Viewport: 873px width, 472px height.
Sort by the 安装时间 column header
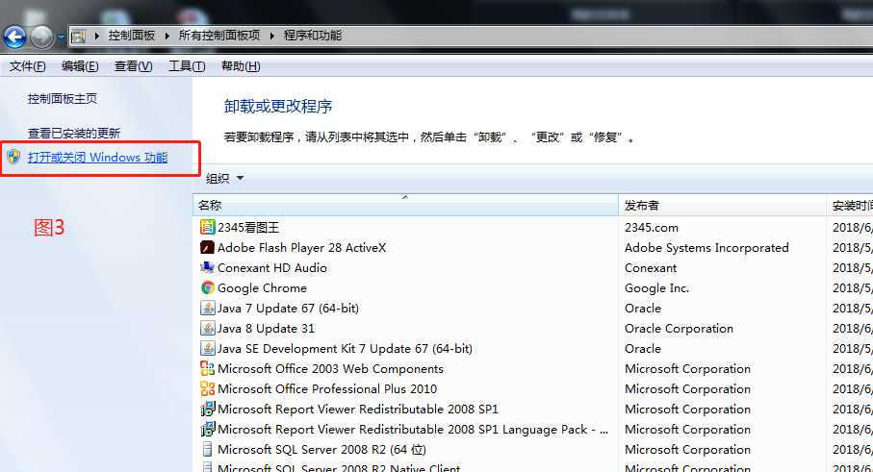coord(850,205)
